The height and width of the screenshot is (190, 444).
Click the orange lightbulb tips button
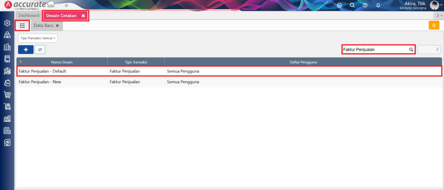point(433,25)
